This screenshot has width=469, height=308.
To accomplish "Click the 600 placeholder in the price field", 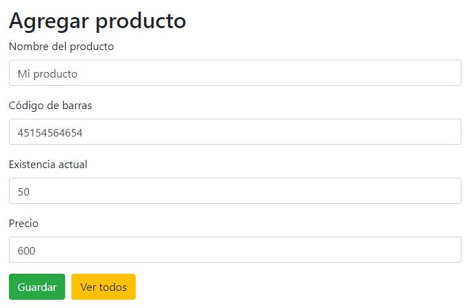I will [x=26, y=250].
